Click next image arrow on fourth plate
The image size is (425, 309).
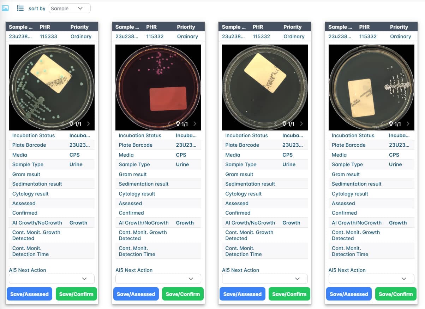click(408, 124)
